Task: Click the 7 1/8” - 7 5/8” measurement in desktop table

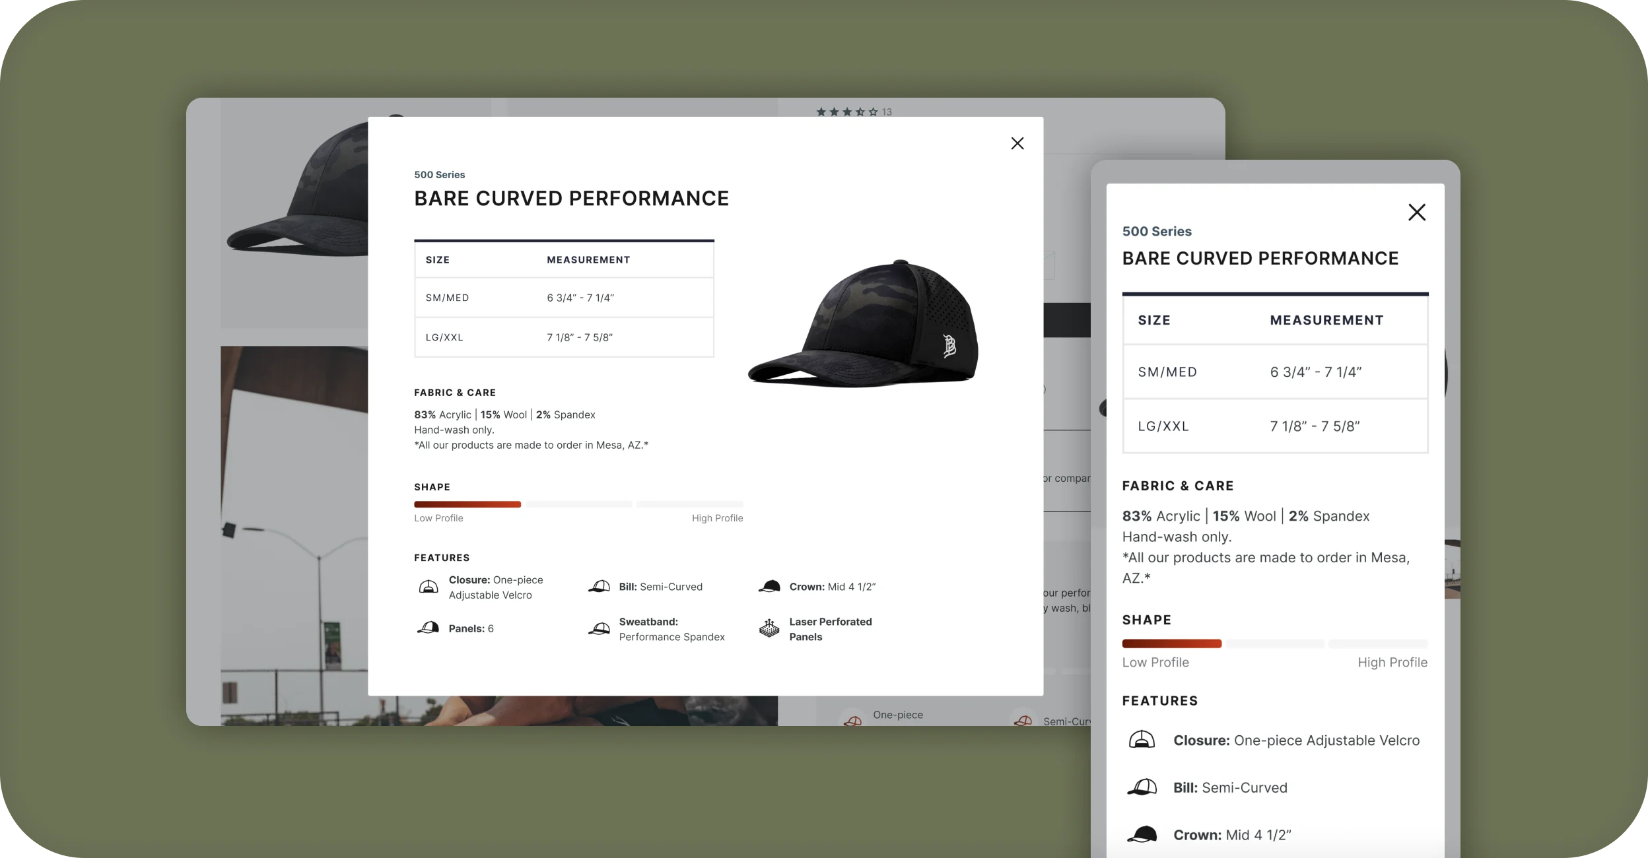Action: pos(580,337)
